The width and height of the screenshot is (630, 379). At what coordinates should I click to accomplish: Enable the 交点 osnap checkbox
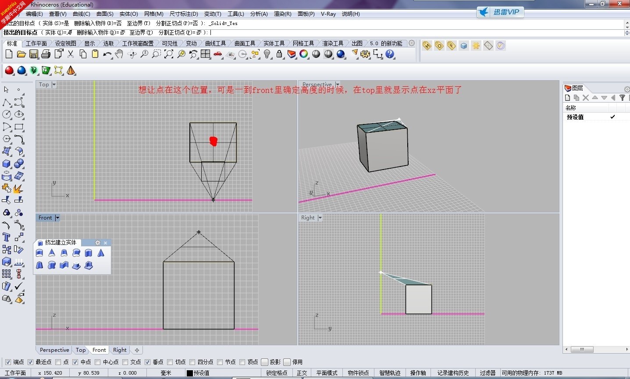pos(125,362)
